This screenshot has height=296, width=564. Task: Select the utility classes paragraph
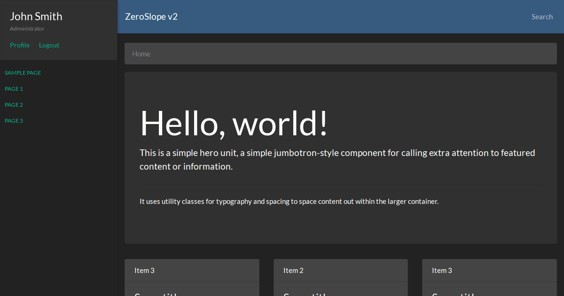tap(288, 201)
